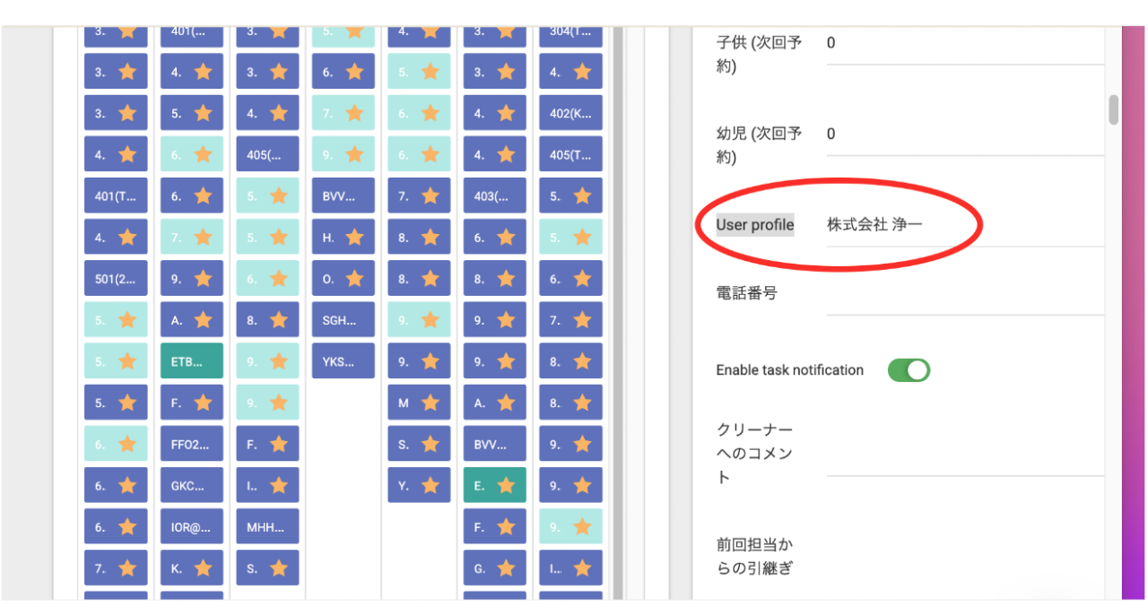The width and height of the screenshot is (1148, 616).
Task: Open the IOR@ chip
Action: click(x=192, y=527)
